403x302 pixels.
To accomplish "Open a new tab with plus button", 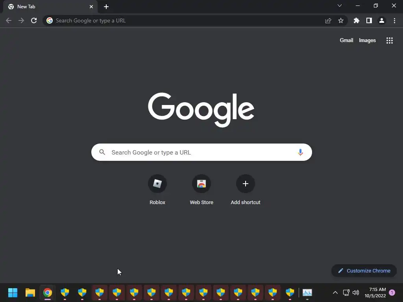I will pyautogui.click(x=106, y=7).
